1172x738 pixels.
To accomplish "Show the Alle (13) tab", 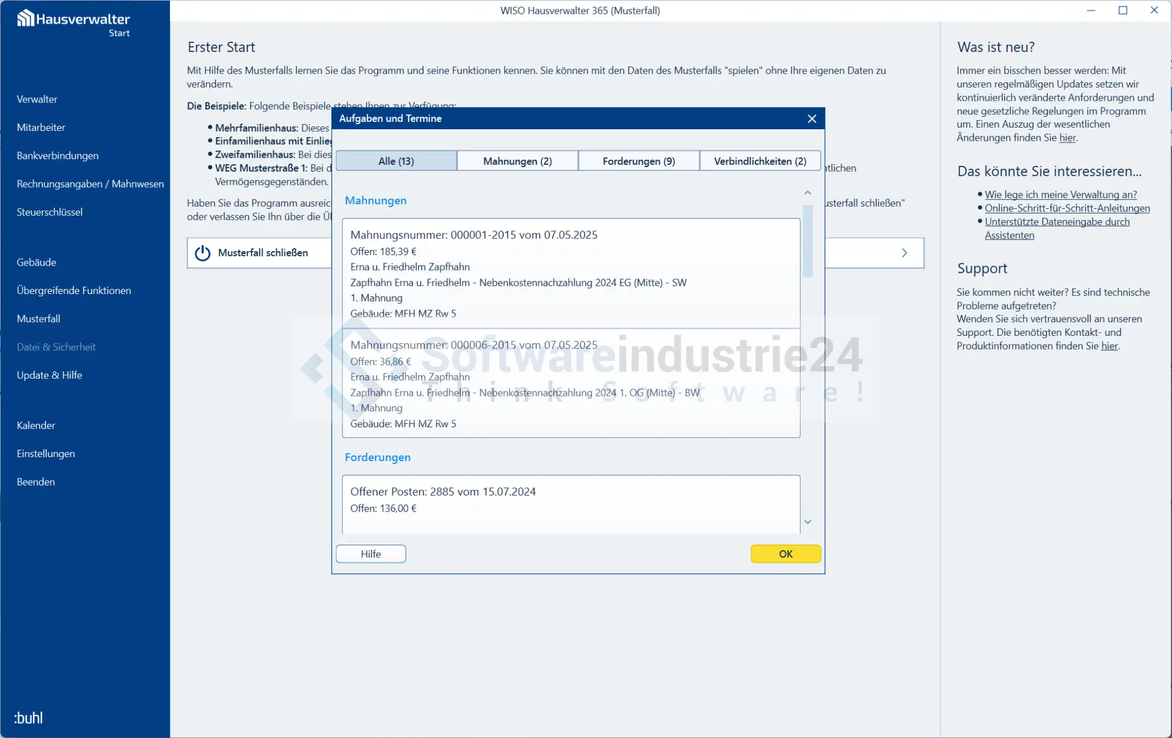I will [396, 161].
